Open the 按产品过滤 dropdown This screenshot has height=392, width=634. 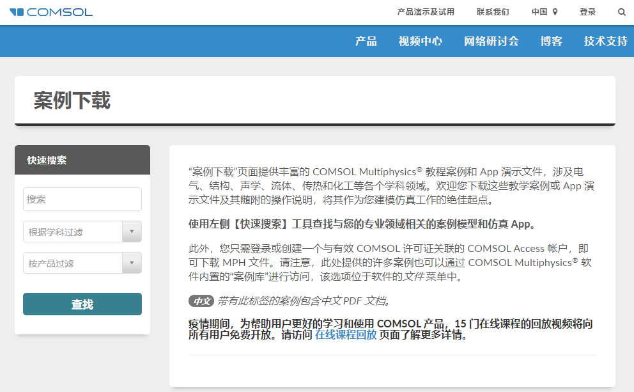[x=82, y=263]
